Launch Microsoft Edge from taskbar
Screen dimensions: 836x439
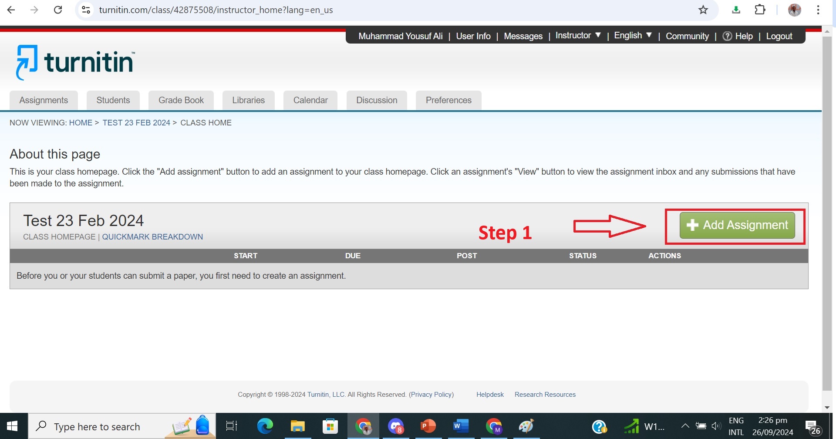click(x=265, y=426)
